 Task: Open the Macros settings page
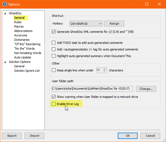pos(19,26)
